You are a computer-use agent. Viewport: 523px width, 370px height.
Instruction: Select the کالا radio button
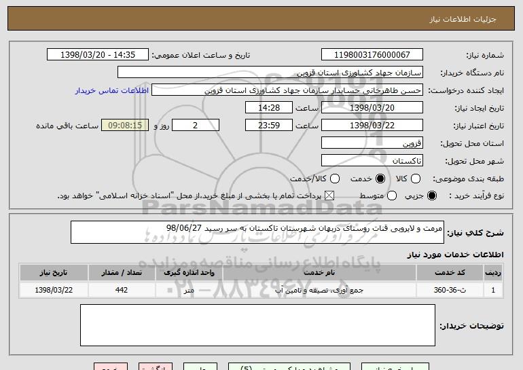click(416, 179)
